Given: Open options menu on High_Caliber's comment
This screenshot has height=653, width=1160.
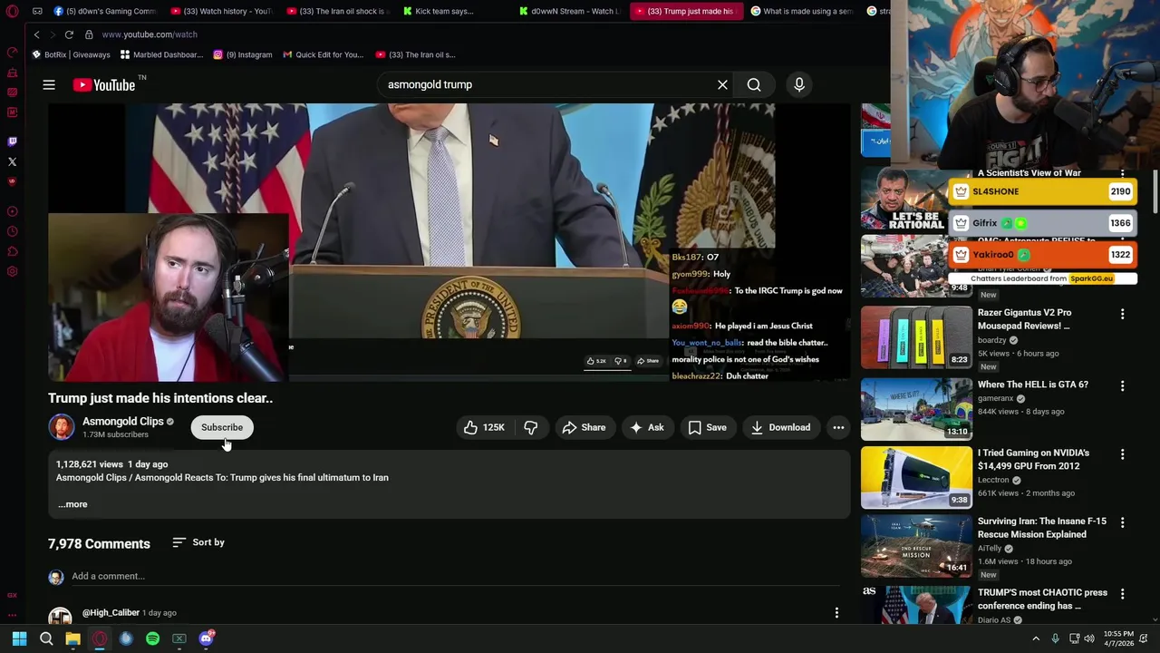Looking at the screenshot, I should coord(836,613).
